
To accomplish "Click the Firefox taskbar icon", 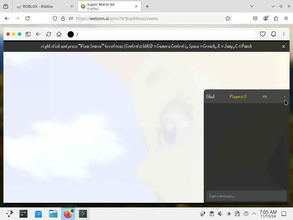I will (68, 214).
